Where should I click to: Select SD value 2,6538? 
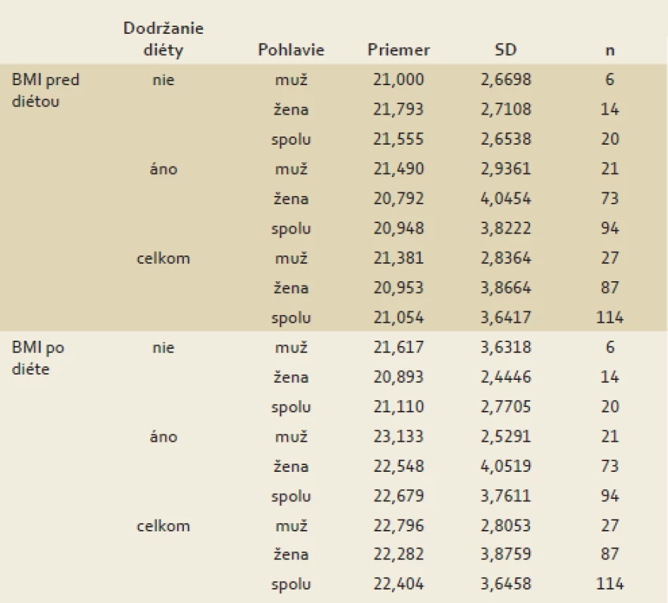[x=506, y=139]
